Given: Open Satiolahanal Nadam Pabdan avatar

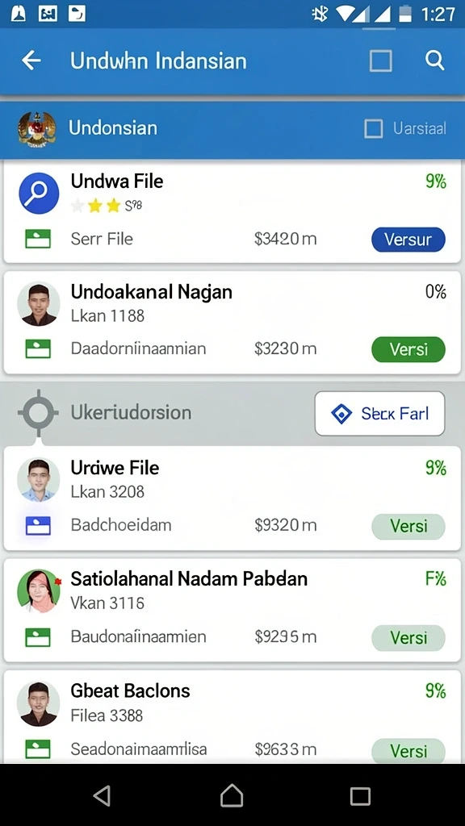Looking at the screenshot, I should coord(39,591).
